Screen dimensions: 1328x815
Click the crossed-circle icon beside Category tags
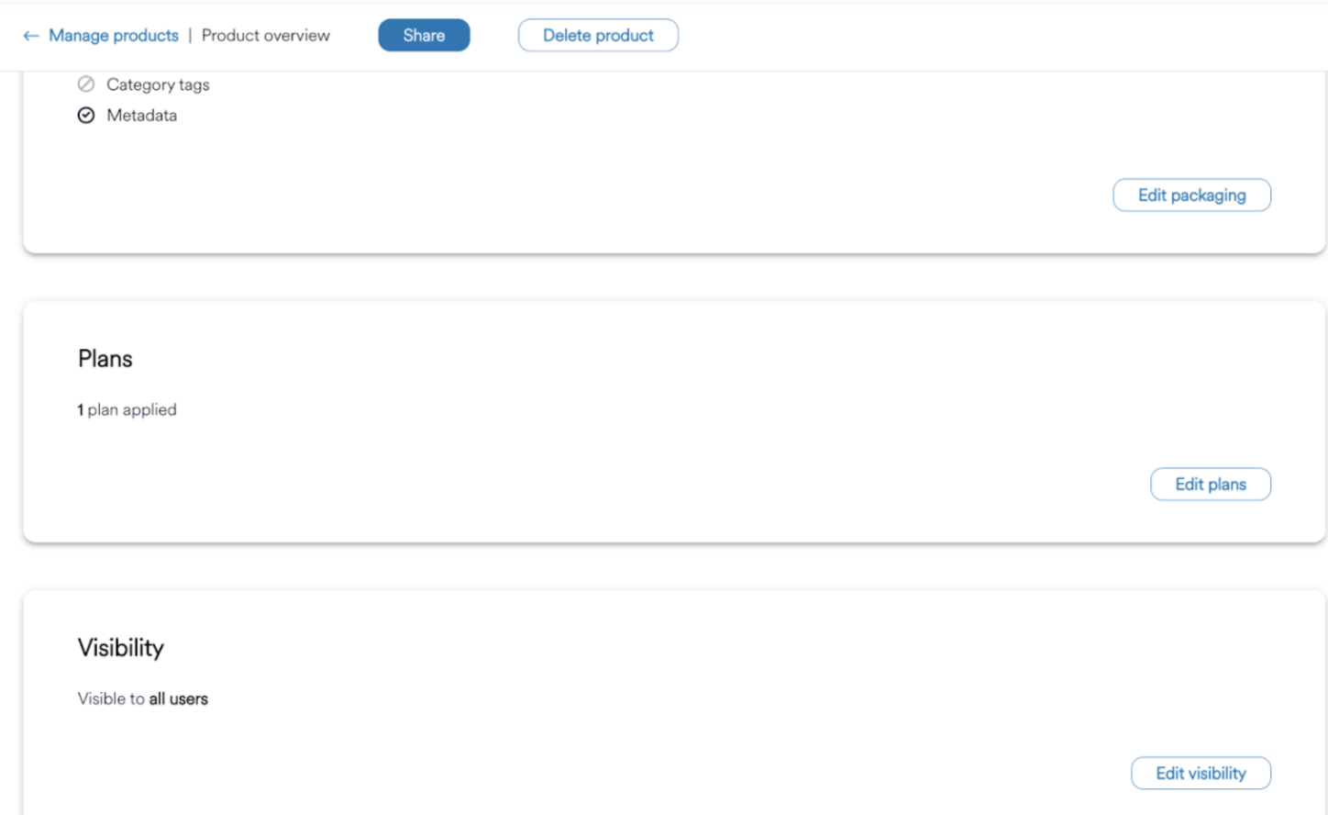point(86,84)
